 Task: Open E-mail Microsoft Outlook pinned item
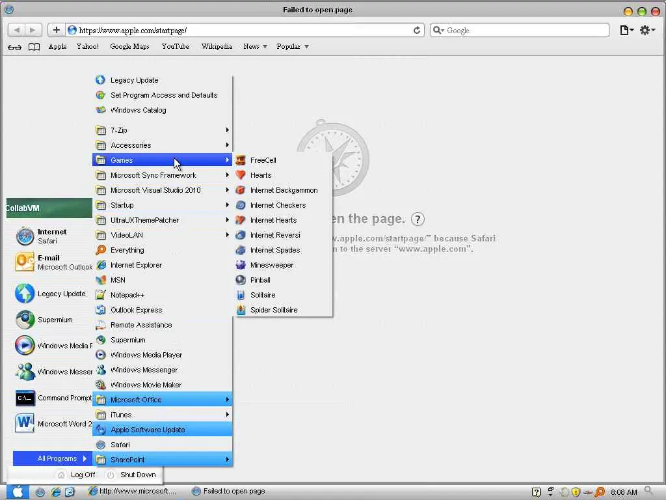53,262
